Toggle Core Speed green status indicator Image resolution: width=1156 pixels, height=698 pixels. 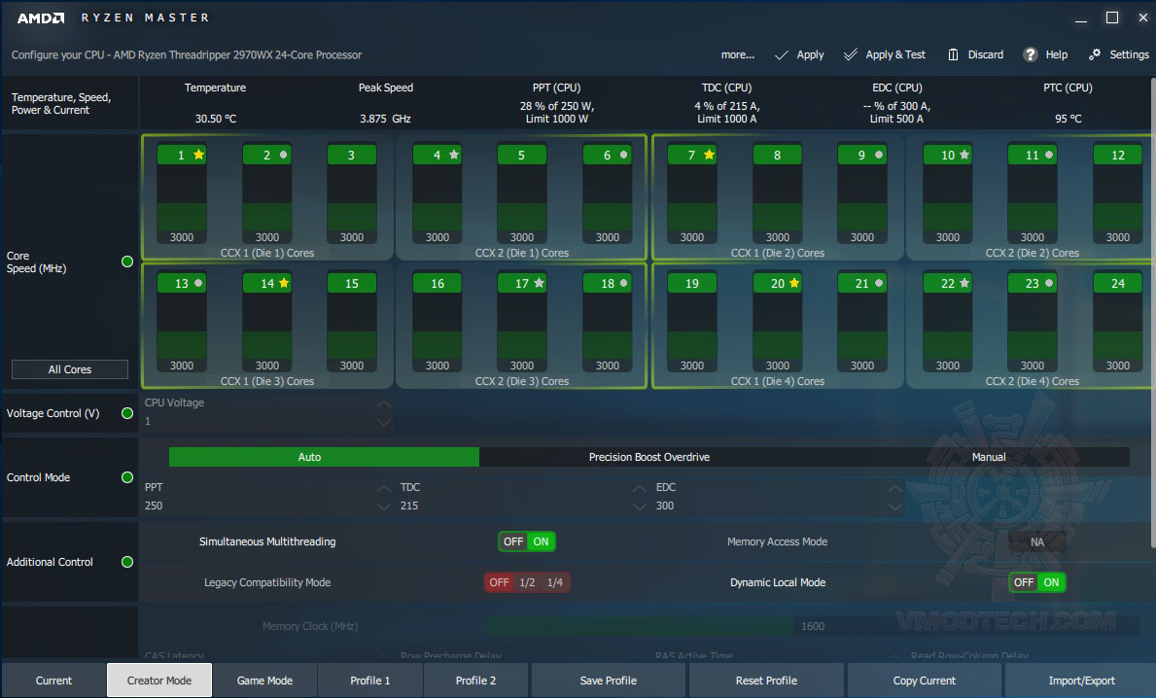pos(126,262)
